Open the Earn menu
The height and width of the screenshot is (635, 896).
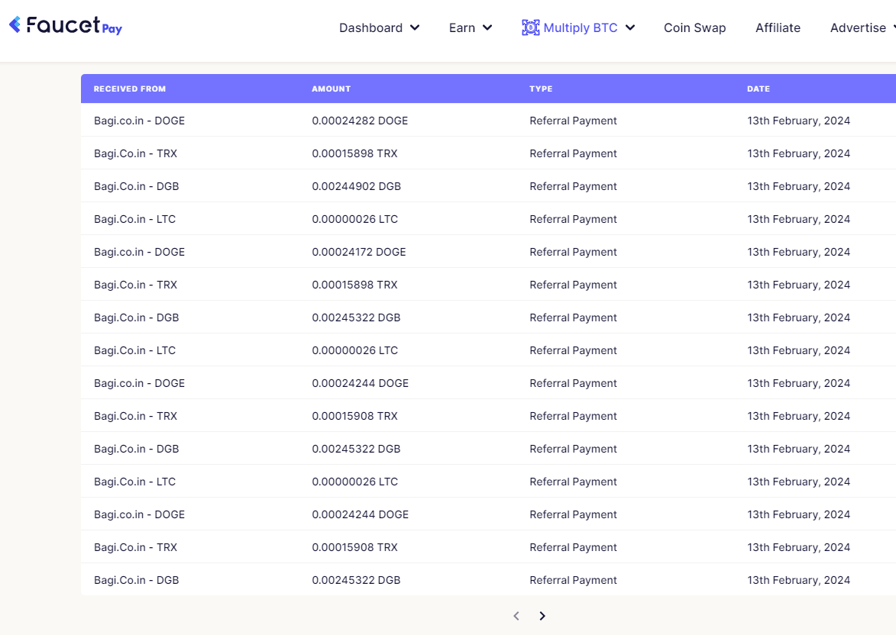[x=471, y=27]
